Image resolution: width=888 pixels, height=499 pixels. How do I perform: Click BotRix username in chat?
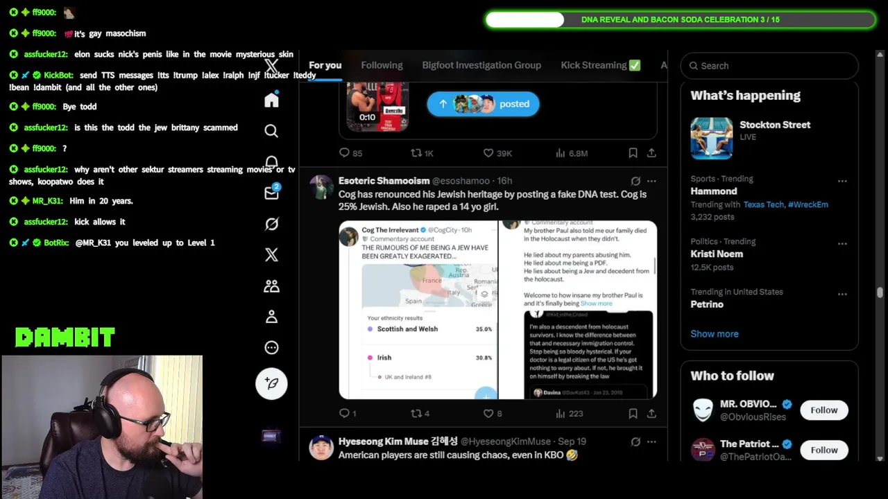56,243
